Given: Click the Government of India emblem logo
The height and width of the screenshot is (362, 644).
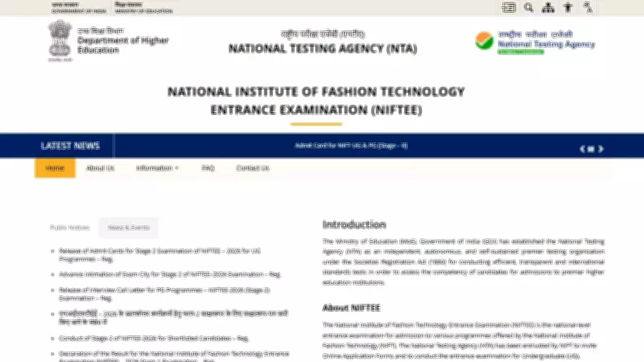Looking at the screenshot, I should 60,39.
